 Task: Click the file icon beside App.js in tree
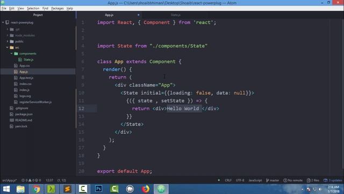pyautogui.click(x=16, y=72)
